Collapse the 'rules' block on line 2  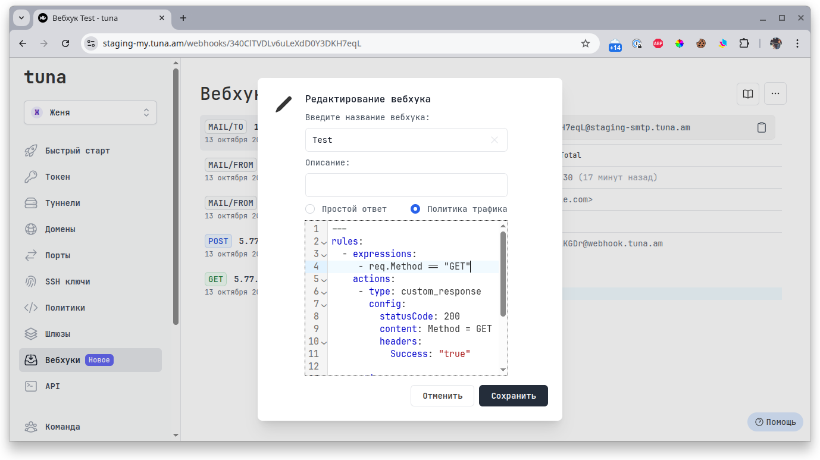[324, 242]
